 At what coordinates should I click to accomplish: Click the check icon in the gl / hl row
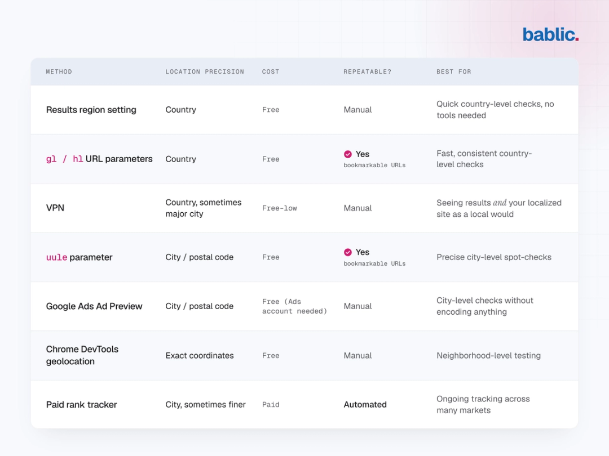point(347,154)
